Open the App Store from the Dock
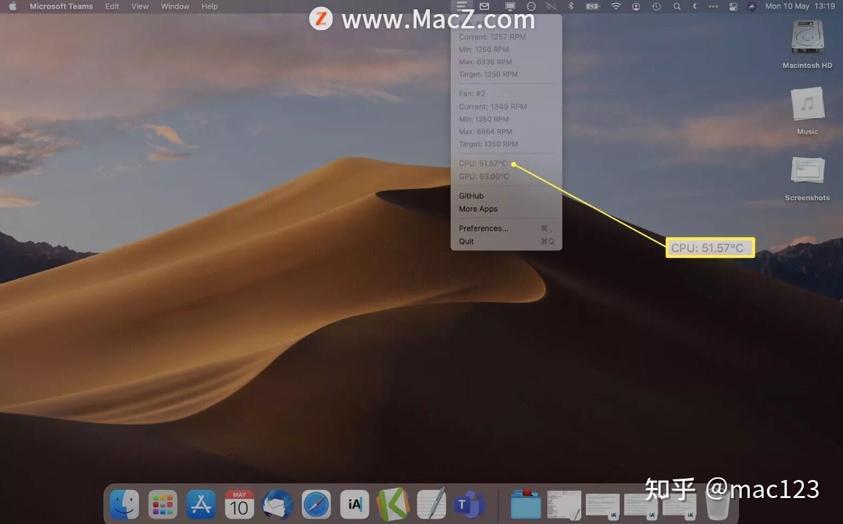Image resolution: width=843 pixels, height=524 pixels. pos(201,504)
